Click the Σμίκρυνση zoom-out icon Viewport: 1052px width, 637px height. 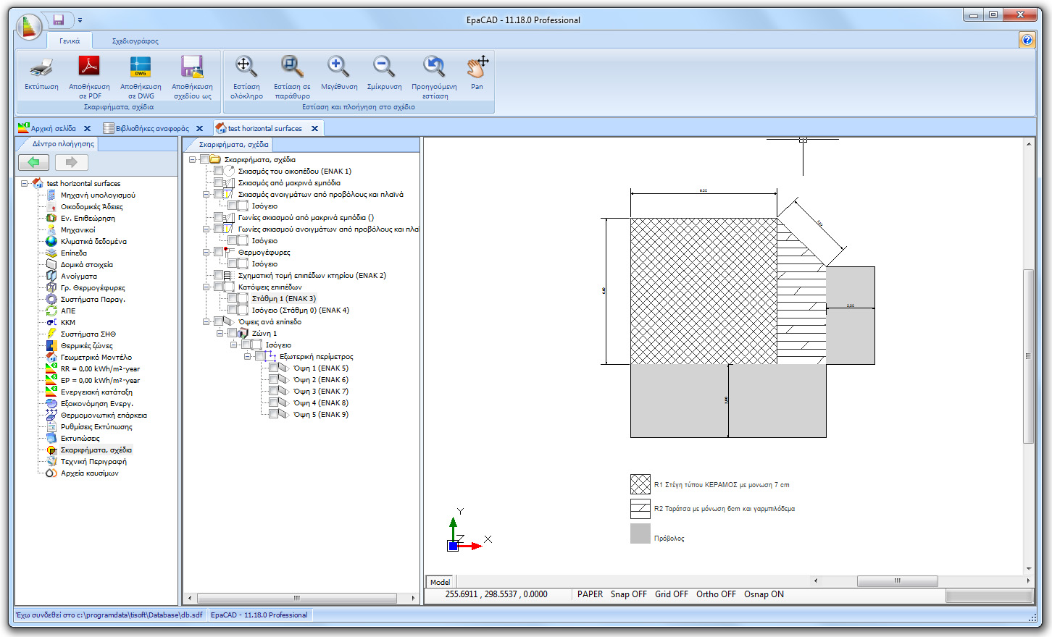tap(383, 67)
